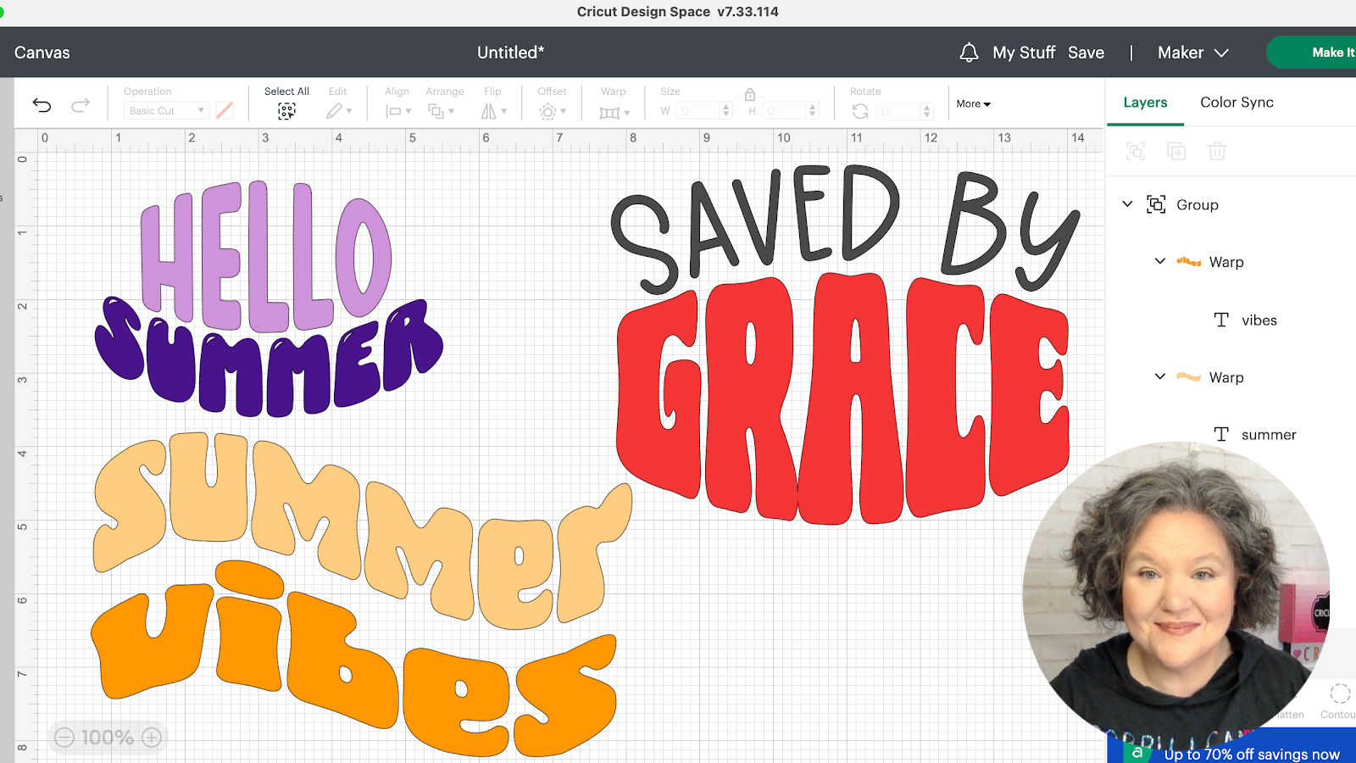Collapse the vibes Warp layer
Viewport: 1356px width, 763px height.
(x=1160, y=261)
